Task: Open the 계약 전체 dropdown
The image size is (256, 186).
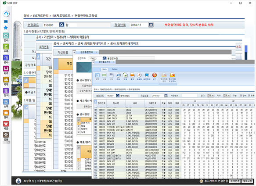Action: pyautogui.click(x=227, y=96)
